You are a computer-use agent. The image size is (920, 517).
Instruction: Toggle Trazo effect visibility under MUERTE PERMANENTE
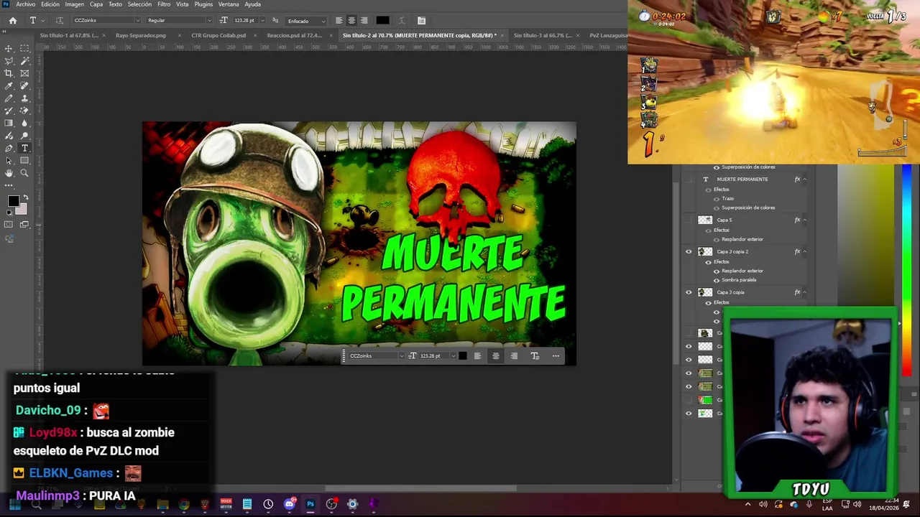[717, 198]
